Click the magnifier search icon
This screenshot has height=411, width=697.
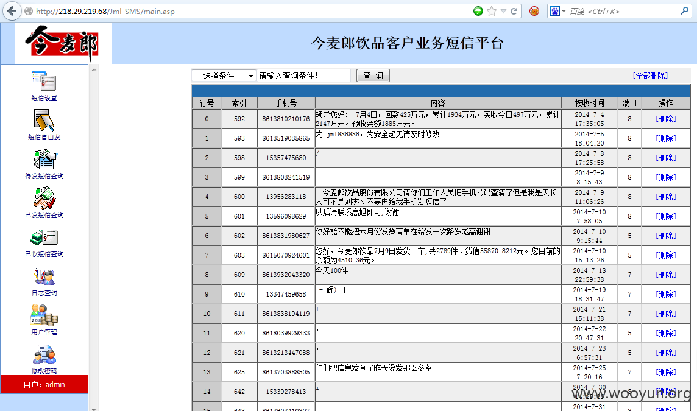[685, 11]
